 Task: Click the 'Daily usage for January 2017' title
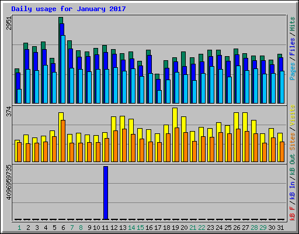coord(68,9)
